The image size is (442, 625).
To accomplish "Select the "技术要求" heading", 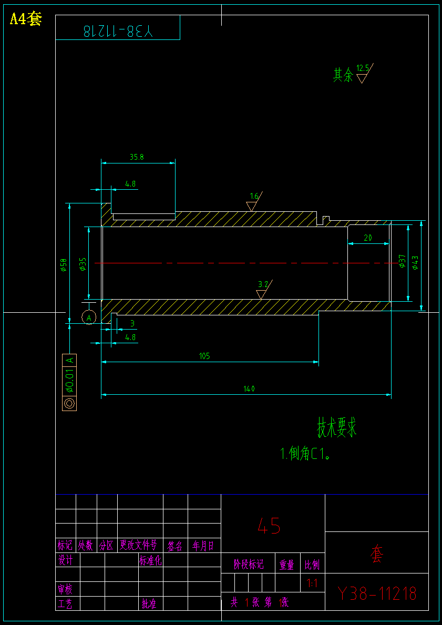I will (x=336, y=428).
